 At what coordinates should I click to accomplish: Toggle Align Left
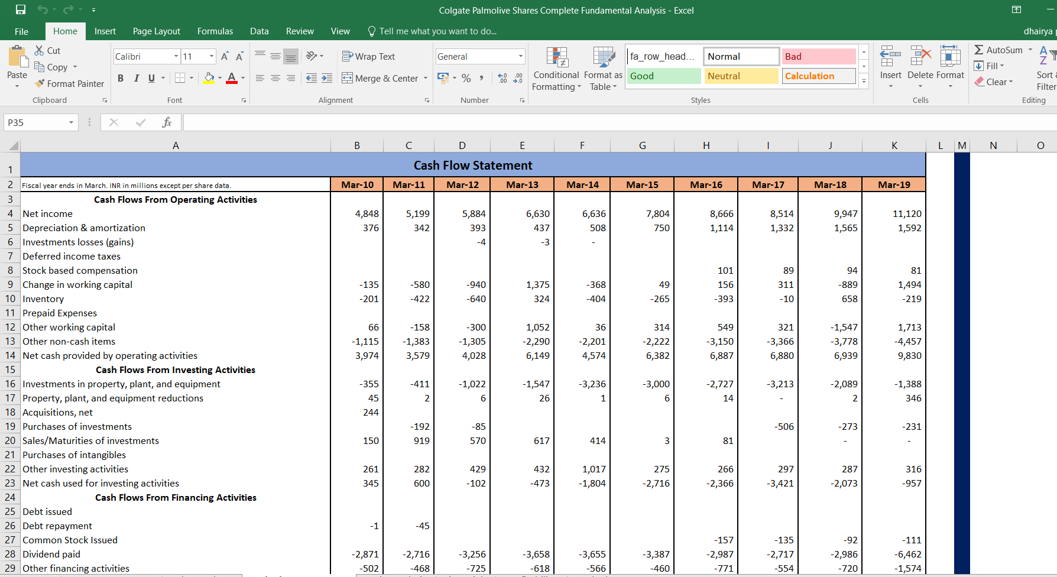tap(260, 78)
